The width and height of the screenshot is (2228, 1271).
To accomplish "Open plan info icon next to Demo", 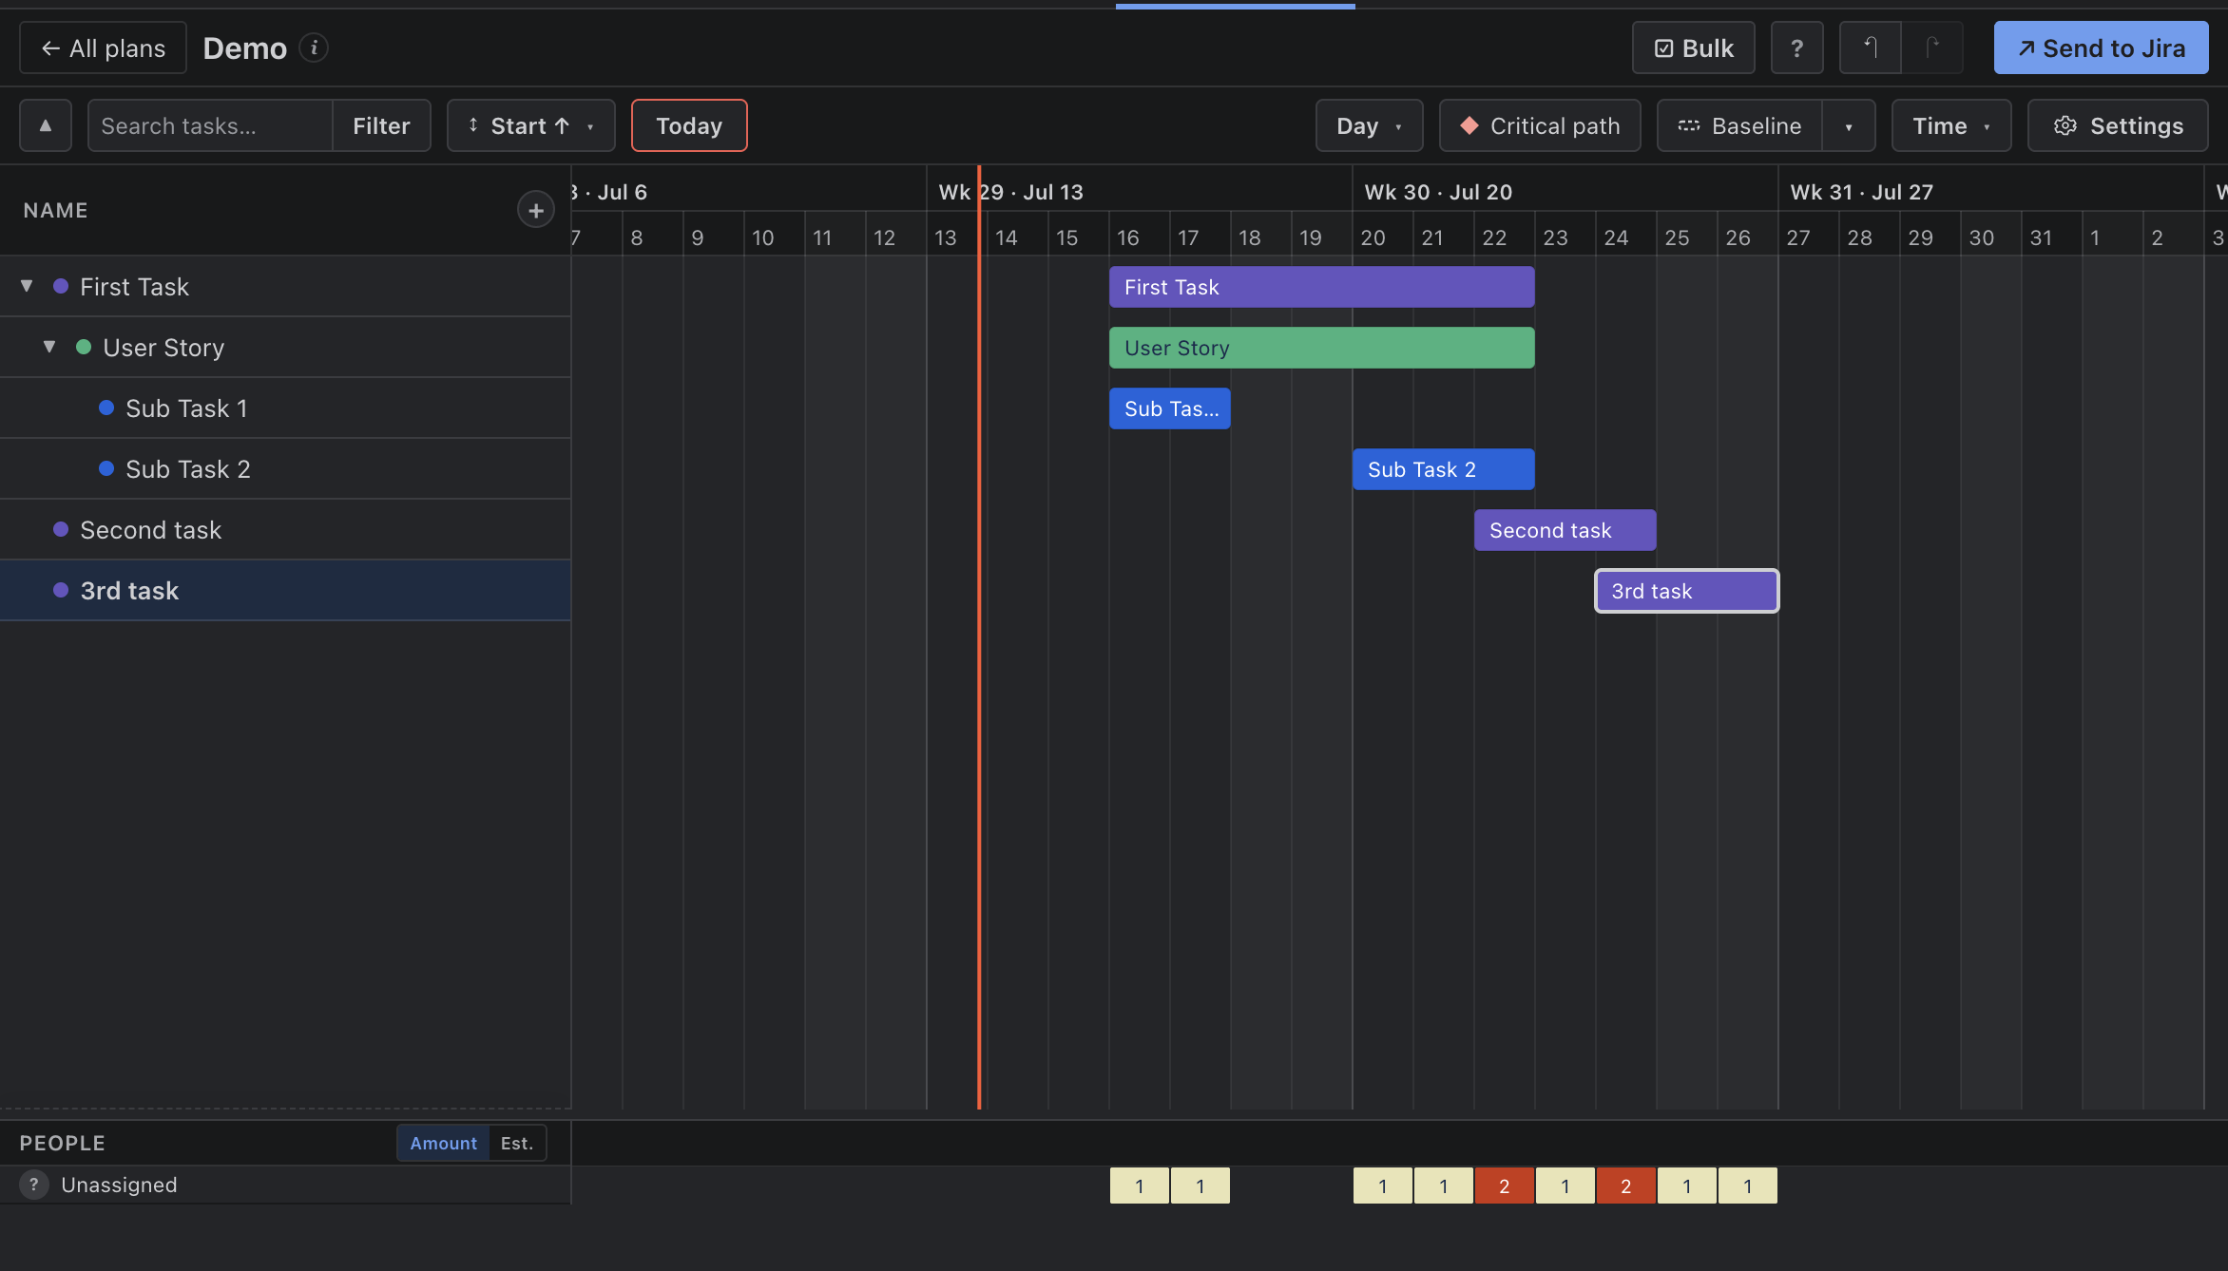I will coord(314,47).
